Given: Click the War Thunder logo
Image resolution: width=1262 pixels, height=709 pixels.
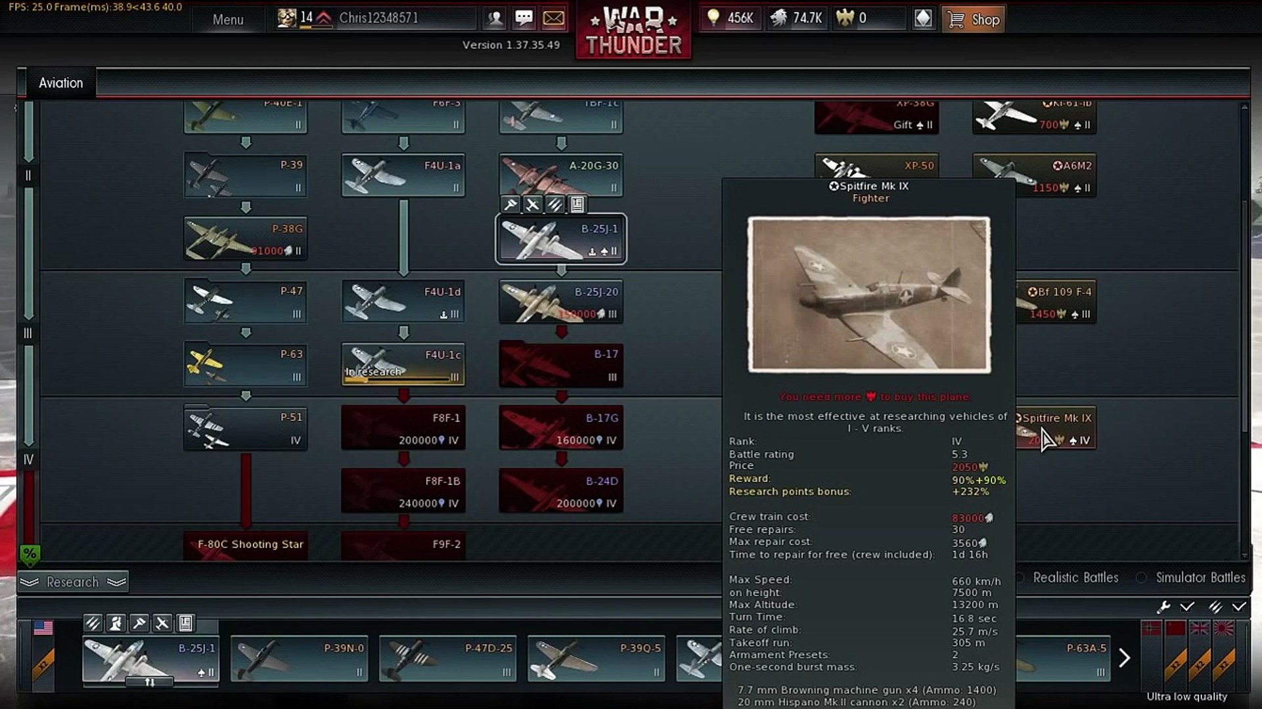Looking at the screenshot, I should point(633,31).
